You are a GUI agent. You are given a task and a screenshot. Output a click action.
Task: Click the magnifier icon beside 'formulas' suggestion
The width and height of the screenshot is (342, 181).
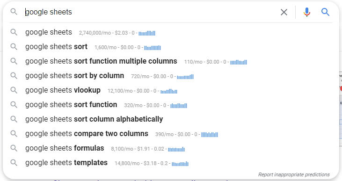pos(14,148)
